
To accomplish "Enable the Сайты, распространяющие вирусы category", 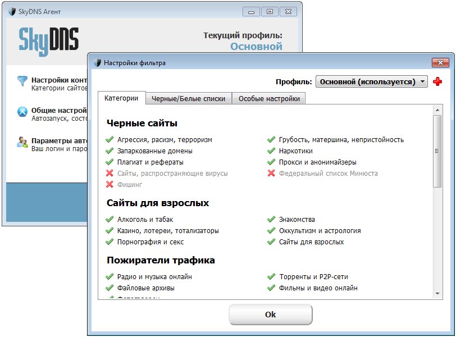I will 110,174.
